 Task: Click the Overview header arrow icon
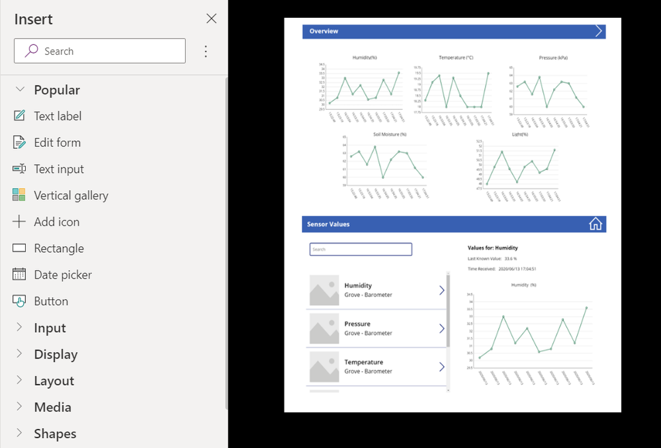(598, 31)
